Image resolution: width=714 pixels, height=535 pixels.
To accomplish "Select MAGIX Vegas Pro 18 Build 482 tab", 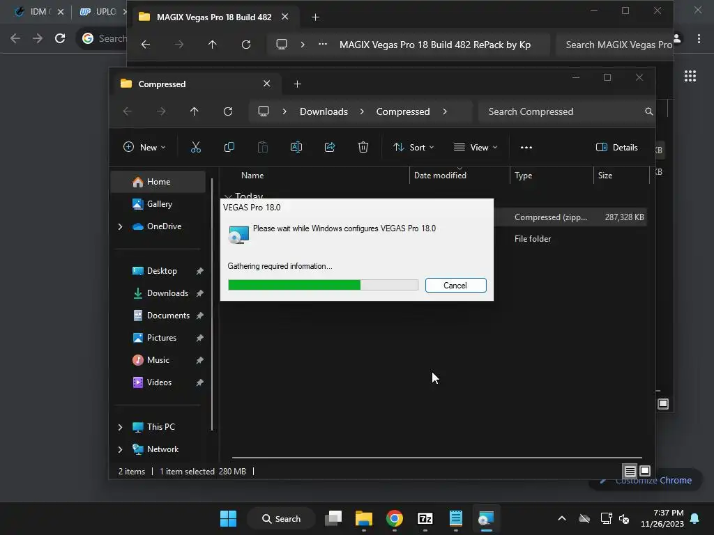I will point(213,17).
